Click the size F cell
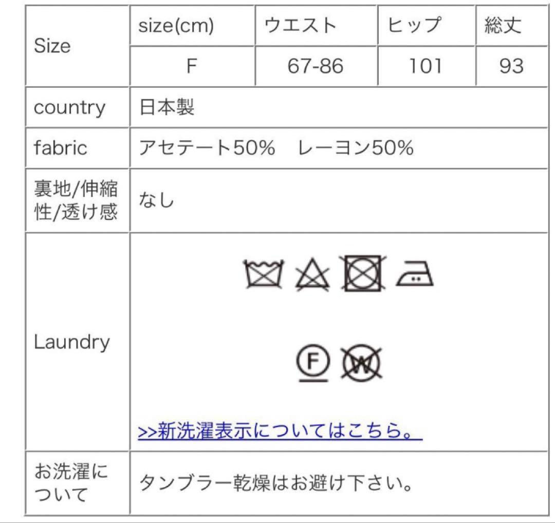The height and width of the screenshot is (523, 555). [192, 66]
